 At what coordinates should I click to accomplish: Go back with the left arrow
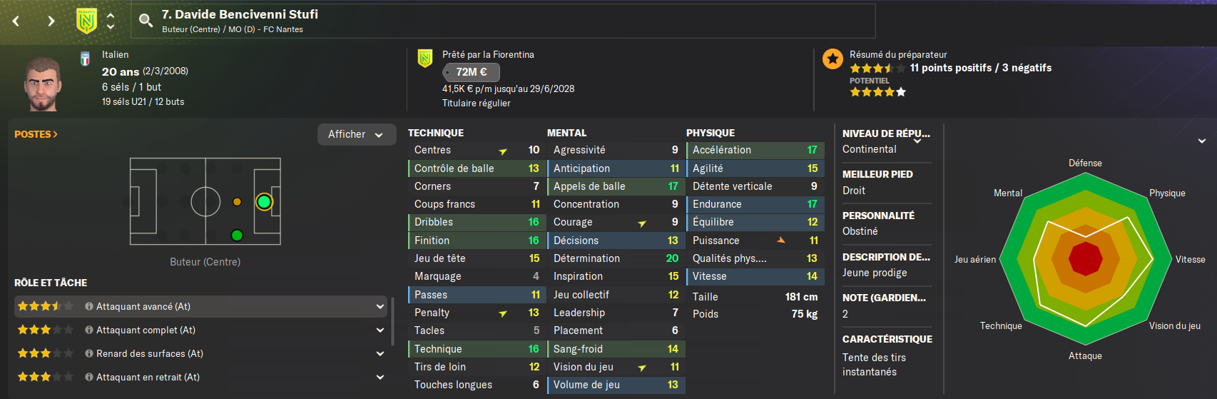(16, 21)
